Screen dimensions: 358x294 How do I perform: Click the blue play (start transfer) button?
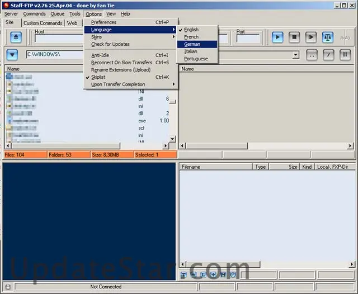pyautogui.click(x=277, y=37)
